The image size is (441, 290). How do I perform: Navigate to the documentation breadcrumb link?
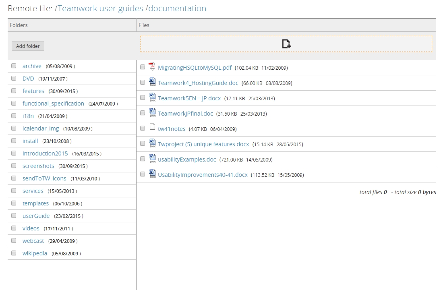[177, 8]
